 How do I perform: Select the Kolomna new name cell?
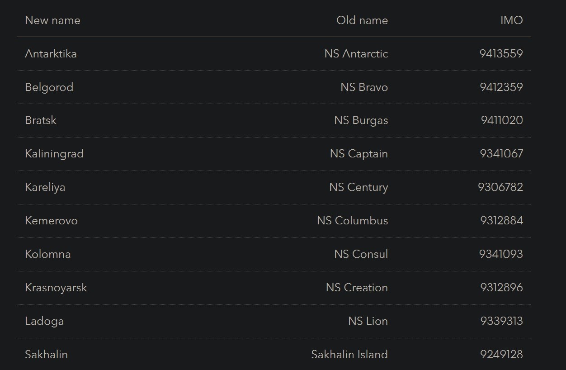pos(47,254)
